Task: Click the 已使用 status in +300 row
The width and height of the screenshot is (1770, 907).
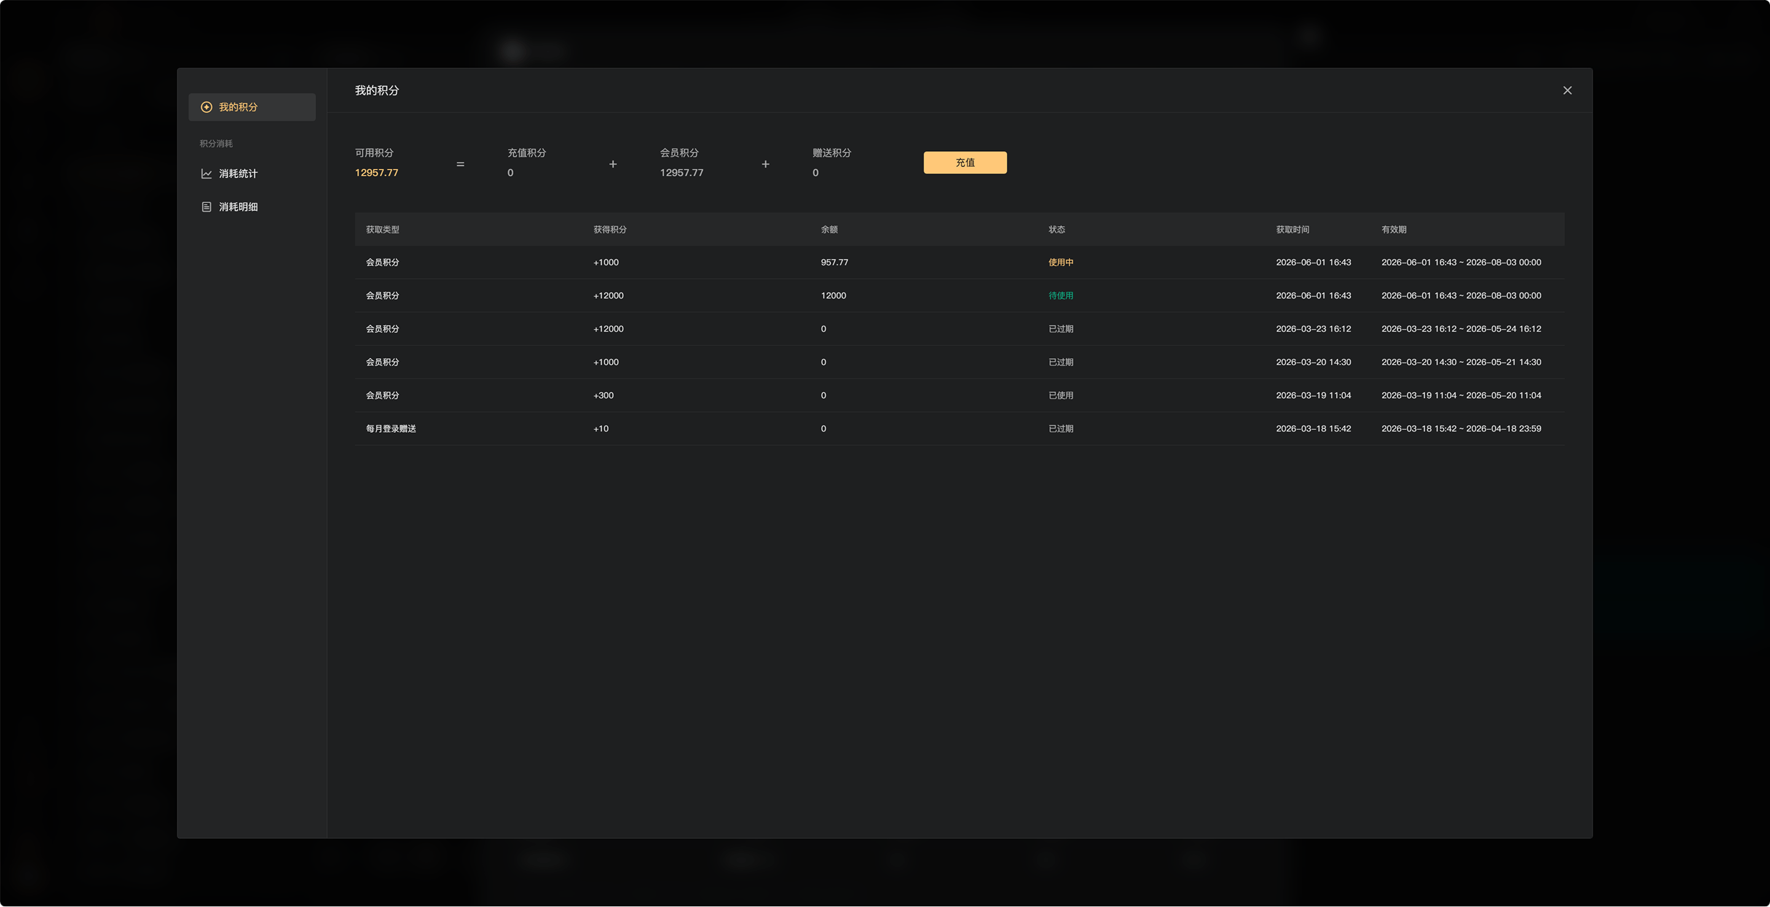Action: click(1061, 395)
